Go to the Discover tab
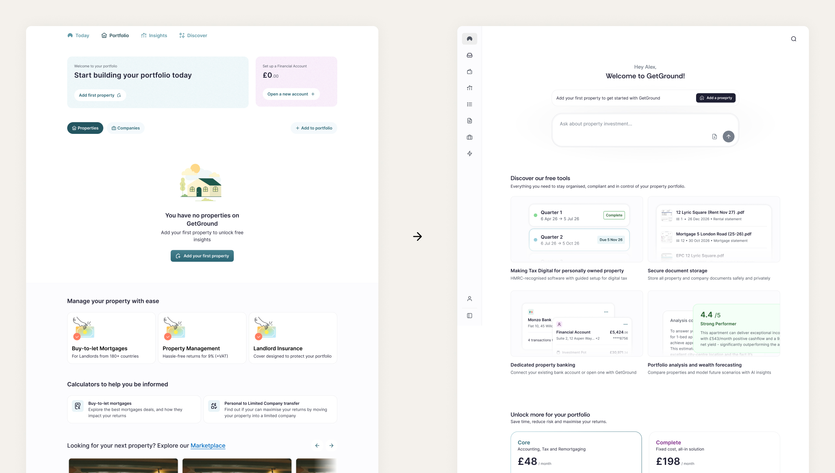835x473 pixels. pos(193,36)
